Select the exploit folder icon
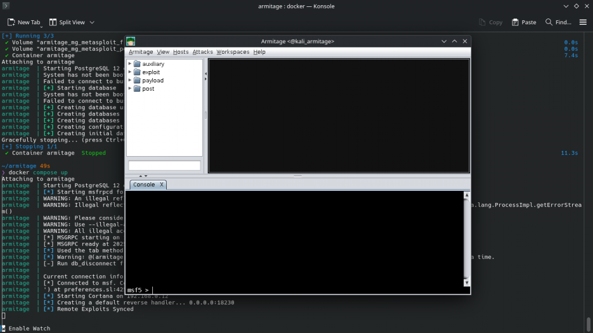The image size is (593, 333). tap(137, 72)
